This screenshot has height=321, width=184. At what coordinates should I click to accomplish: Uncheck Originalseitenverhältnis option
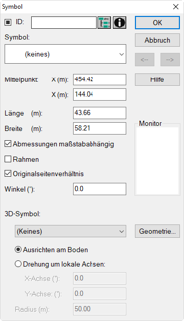pyautogui.click(x=8, y=174)
